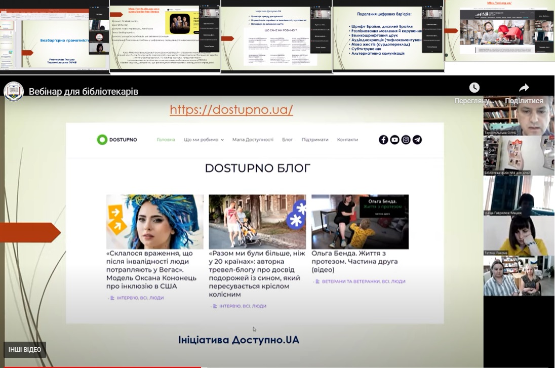Select the participant tile showing two women
Image resolution: width=555 pixels, height=368 pixels.
(519, 276)
